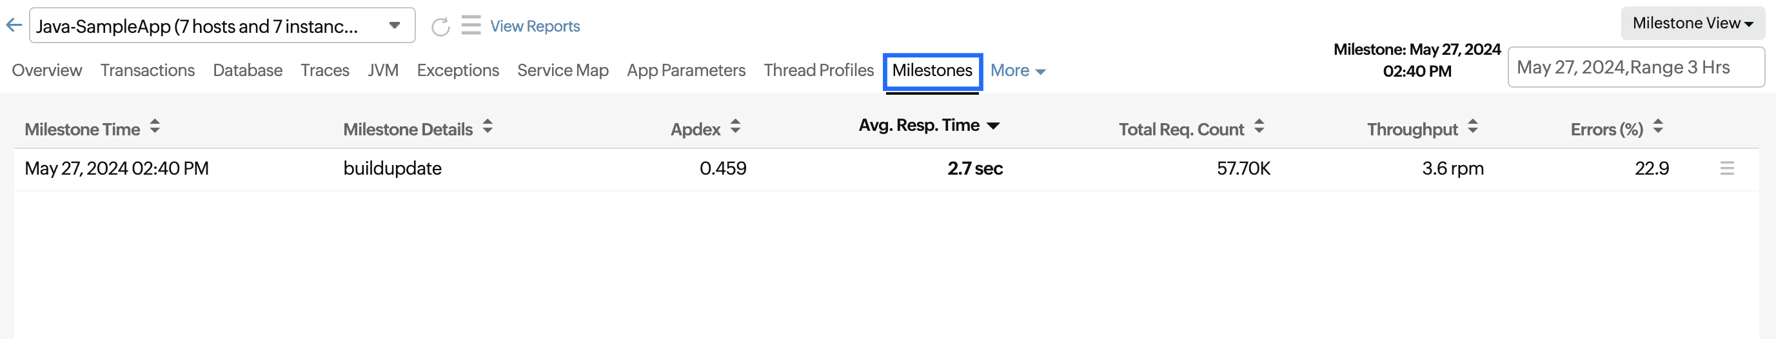
Task: Click the refresh icon
Action: click(x=440, y=27)
